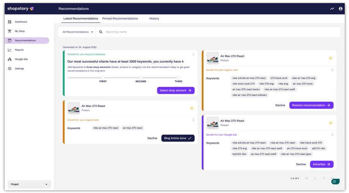Click the Advertise button

(321, 164)
